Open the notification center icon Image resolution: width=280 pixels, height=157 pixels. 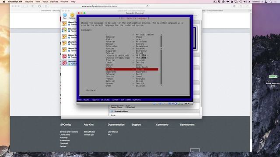(275, 2)
